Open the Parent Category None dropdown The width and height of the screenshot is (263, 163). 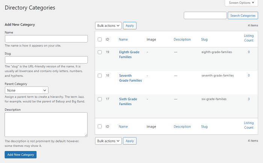[x=27, y=90]
